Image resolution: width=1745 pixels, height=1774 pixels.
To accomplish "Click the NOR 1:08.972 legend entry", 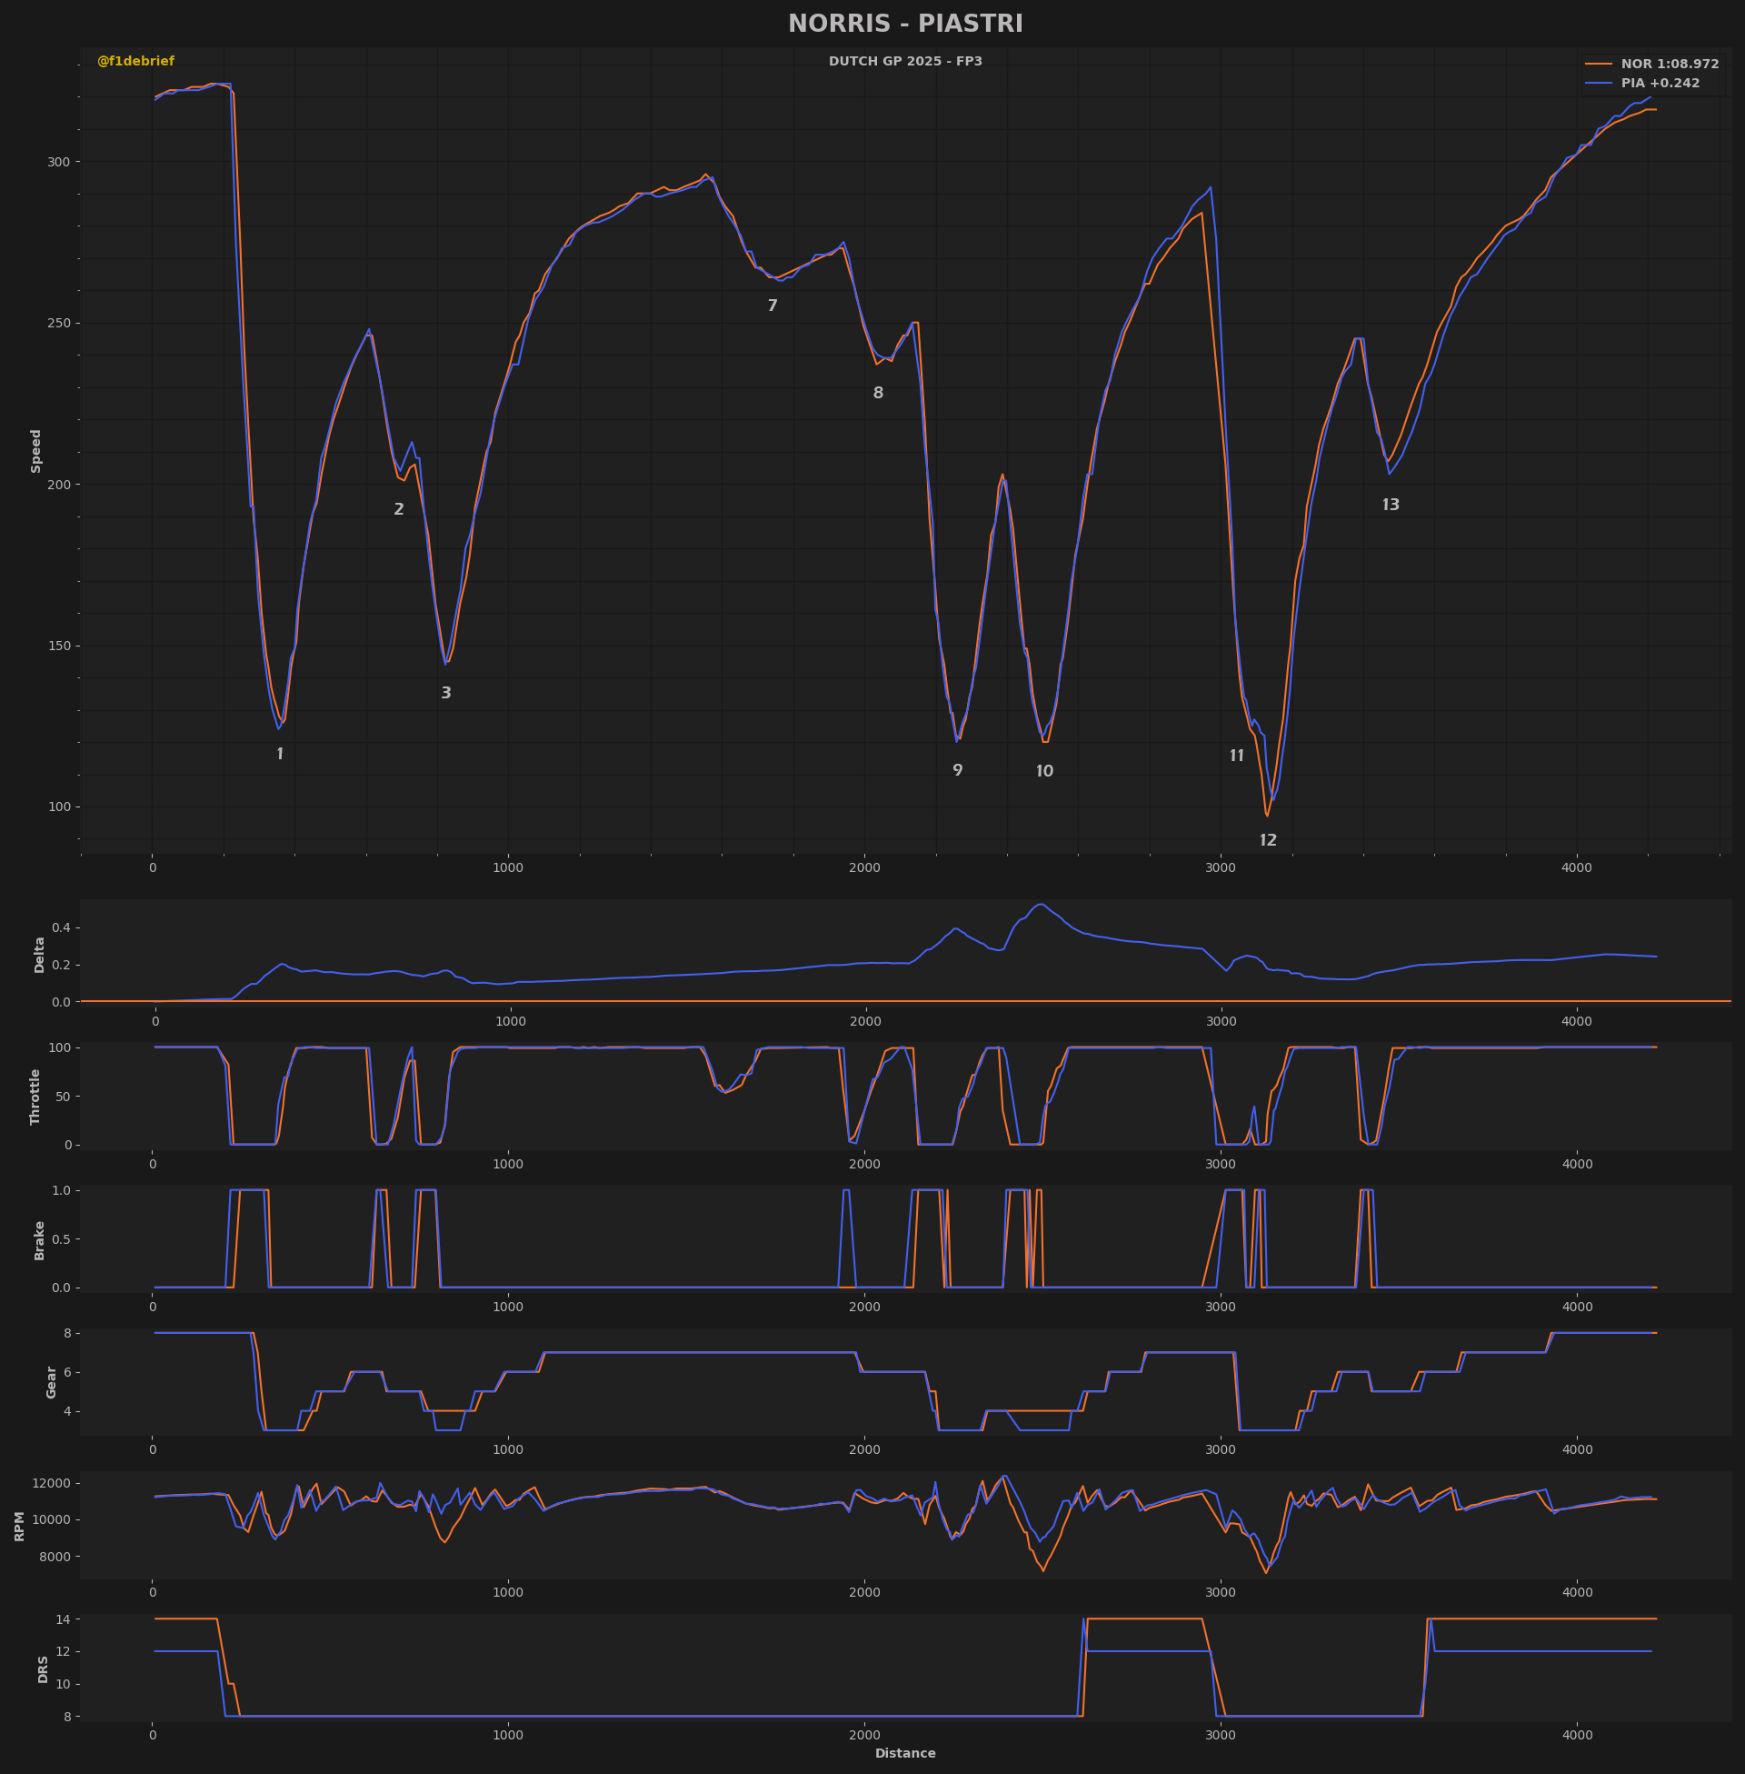I will pos(1669,65).
